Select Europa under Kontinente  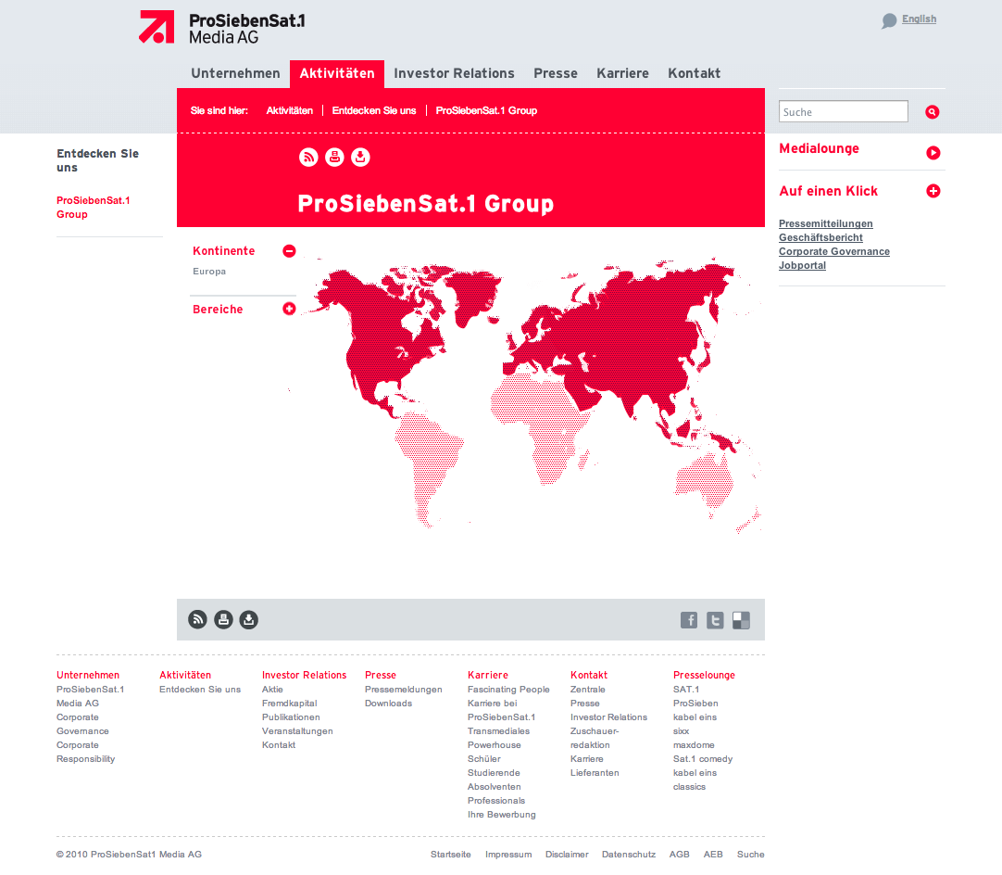[209, 272]
